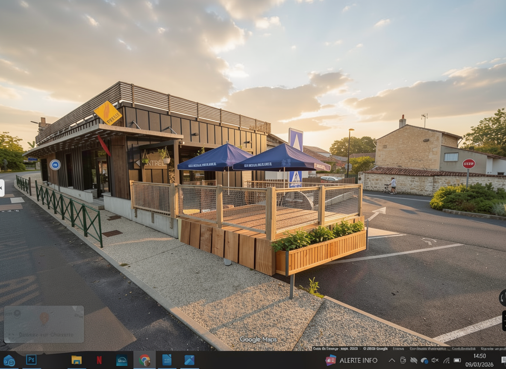Open the blue document app in taskbar
This screenshot has height=369, width=506.
[167, 360]
